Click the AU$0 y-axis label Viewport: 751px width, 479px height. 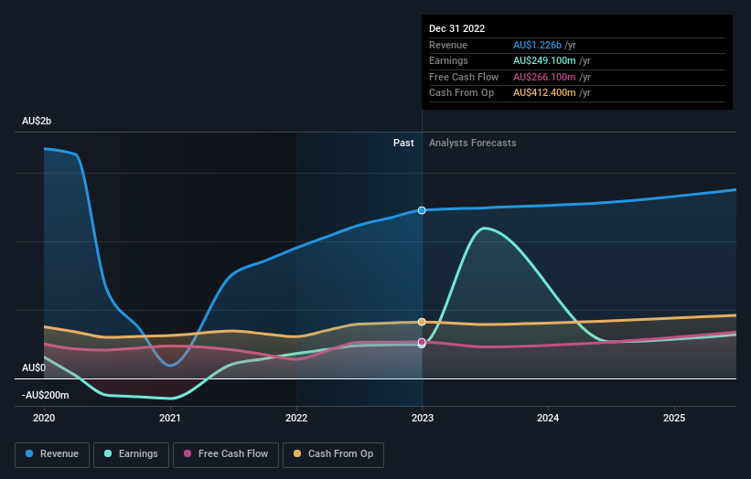pos(34,367)
